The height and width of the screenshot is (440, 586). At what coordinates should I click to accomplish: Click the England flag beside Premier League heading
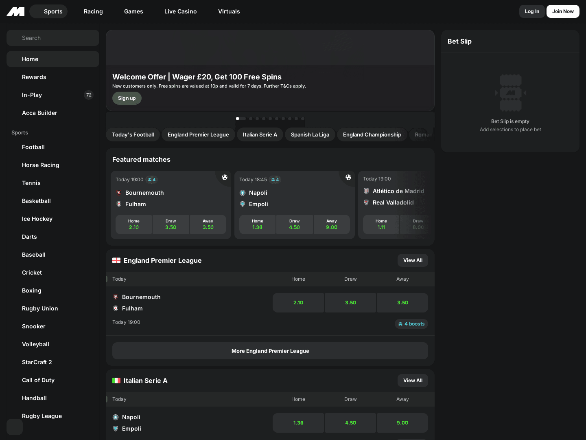(117, 260)
